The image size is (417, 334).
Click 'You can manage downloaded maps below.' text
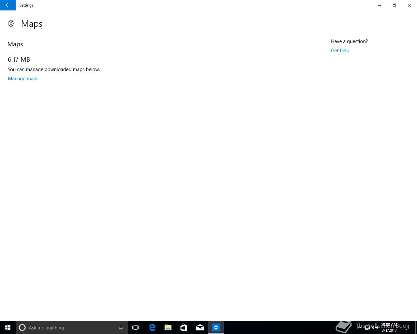point(54,69)
